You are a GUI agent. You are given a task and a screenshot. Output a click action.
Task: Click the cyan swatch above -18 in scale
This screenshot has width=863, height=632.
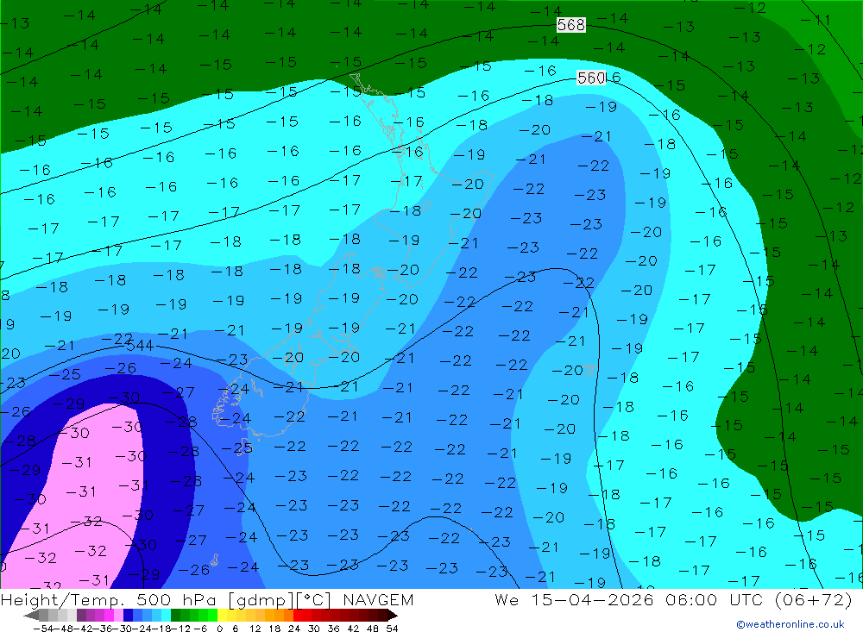click(x=166, y=616)
